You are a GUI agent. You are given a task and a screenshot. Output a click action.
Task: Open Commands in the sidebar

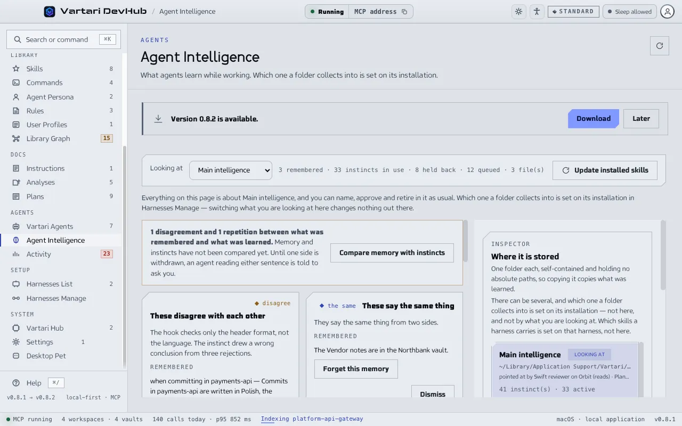coord(62,83)
